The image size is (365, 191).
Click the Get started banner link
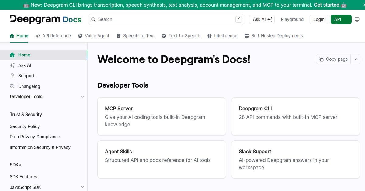tap(326, 5)
